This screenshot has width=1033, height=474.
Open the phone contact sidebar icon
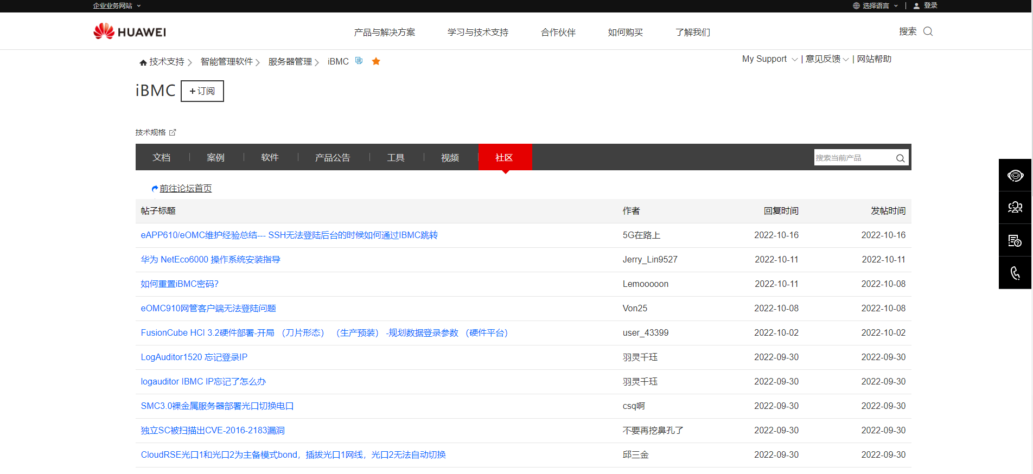tap(1015, 273)
